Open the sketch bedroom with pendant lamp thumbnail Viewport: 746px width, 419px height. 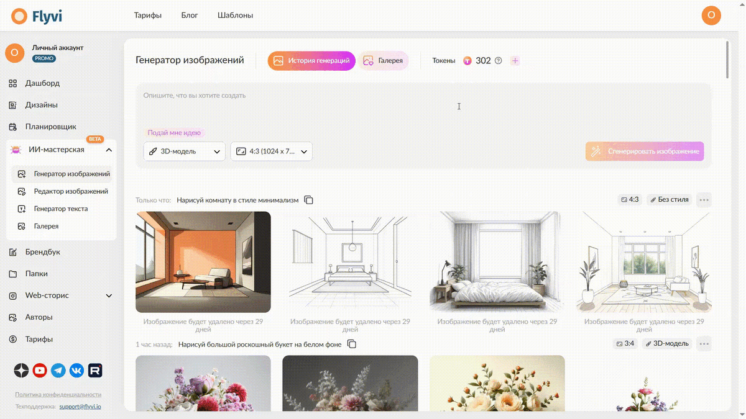pos(350,262)
